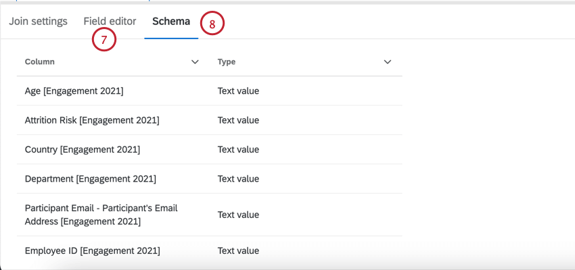Expand the Column header dropdown chevron
Viewport: 575px width, 270px height.
(195, 62)
